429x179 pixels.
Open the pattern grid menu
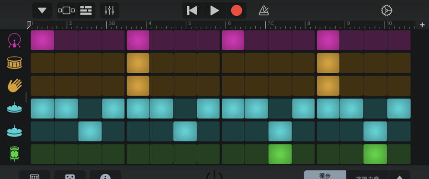34,176
